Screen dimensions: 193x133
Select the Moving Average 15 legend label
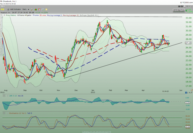[71, 15]
